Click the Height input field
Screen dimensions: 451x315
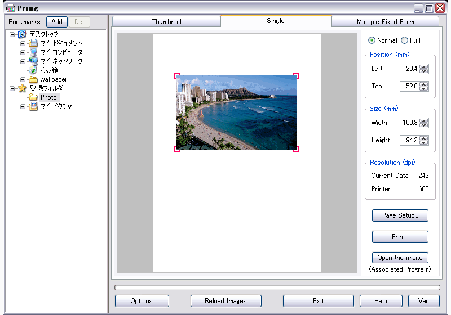[410, 140]
